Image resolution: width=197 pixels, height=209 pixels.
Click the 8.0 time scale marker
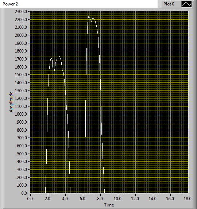click(x=100, y=199)
